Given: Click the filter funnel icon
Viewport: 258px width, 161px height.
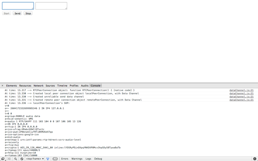Looking at the screenshot, I should point(48,159).
